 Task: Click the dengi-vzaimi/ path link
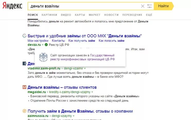[73, 68]
